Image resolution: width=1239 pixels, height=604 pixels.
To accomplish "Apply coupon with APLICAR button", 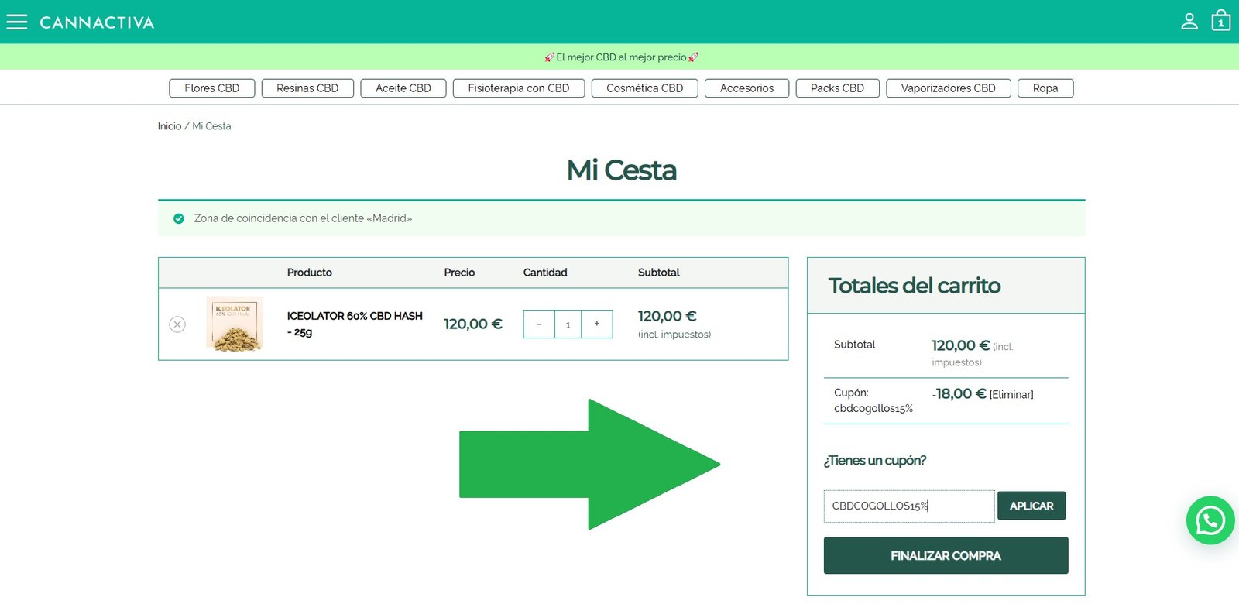I will pyautogui.click(x=1031, y=506).
